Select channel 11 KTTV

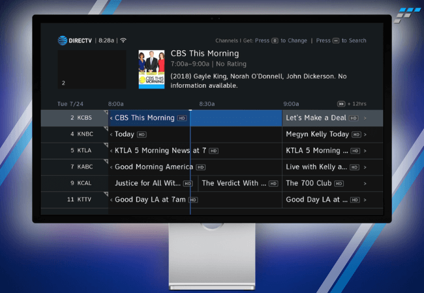tap(74, 200)
